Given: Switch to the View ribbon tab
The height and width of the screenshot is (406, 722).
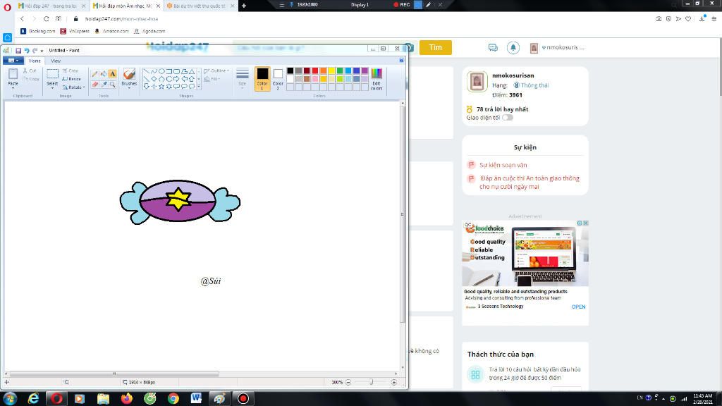Looking at the screenshot, I should tap(56, 61).
